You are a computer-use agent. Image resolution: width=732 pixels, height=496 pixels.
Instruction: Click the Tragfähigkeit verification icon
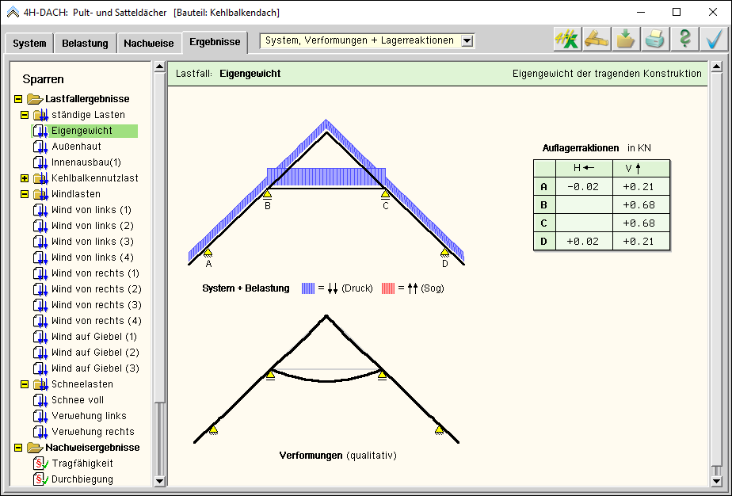40,464
